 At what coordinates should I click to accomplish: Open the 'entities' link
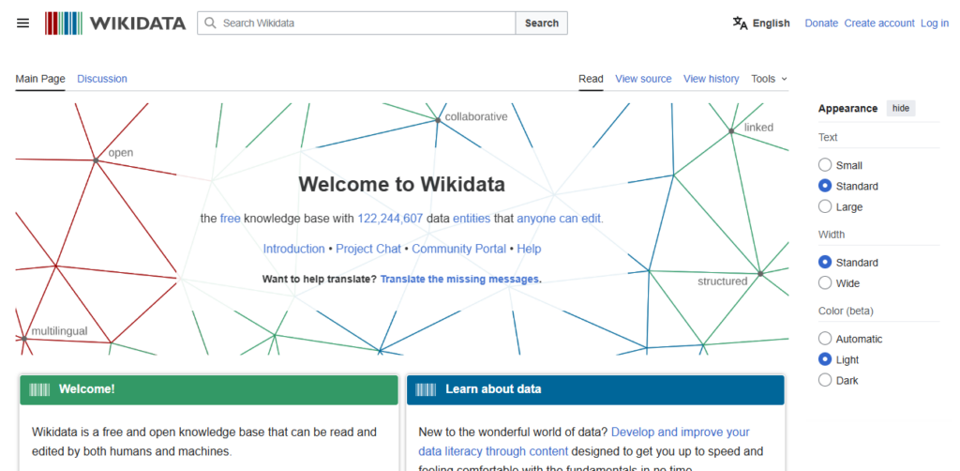pyautogui.click(x=472, y=218)
